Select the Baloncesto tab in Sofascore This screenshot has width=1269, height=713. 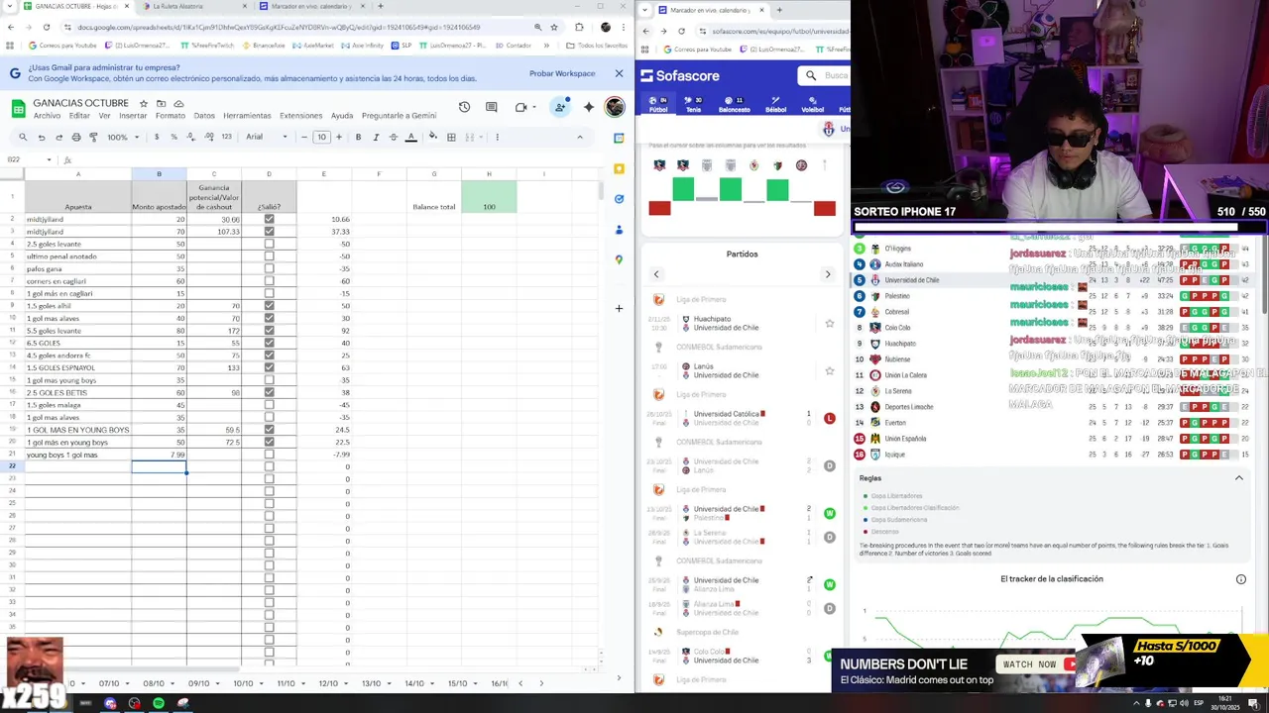click(735, 104)
